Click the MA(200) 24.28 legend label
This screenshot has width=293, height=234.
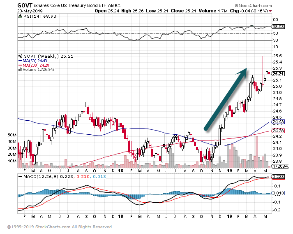[x=36, y=65]
